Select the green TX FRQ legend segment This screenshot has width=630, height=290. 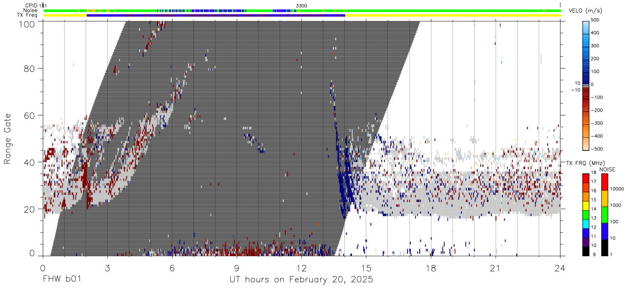[586, 214]
